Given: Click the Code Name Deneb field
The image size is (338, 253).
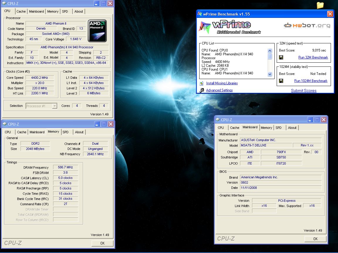Looking at the screenshot, I should tap(41, 29).
